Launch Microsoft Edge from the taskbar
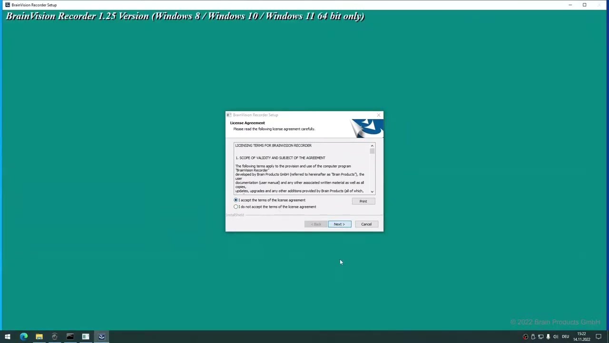Viewport: 609px width, 343px height. tap(23, 337)
